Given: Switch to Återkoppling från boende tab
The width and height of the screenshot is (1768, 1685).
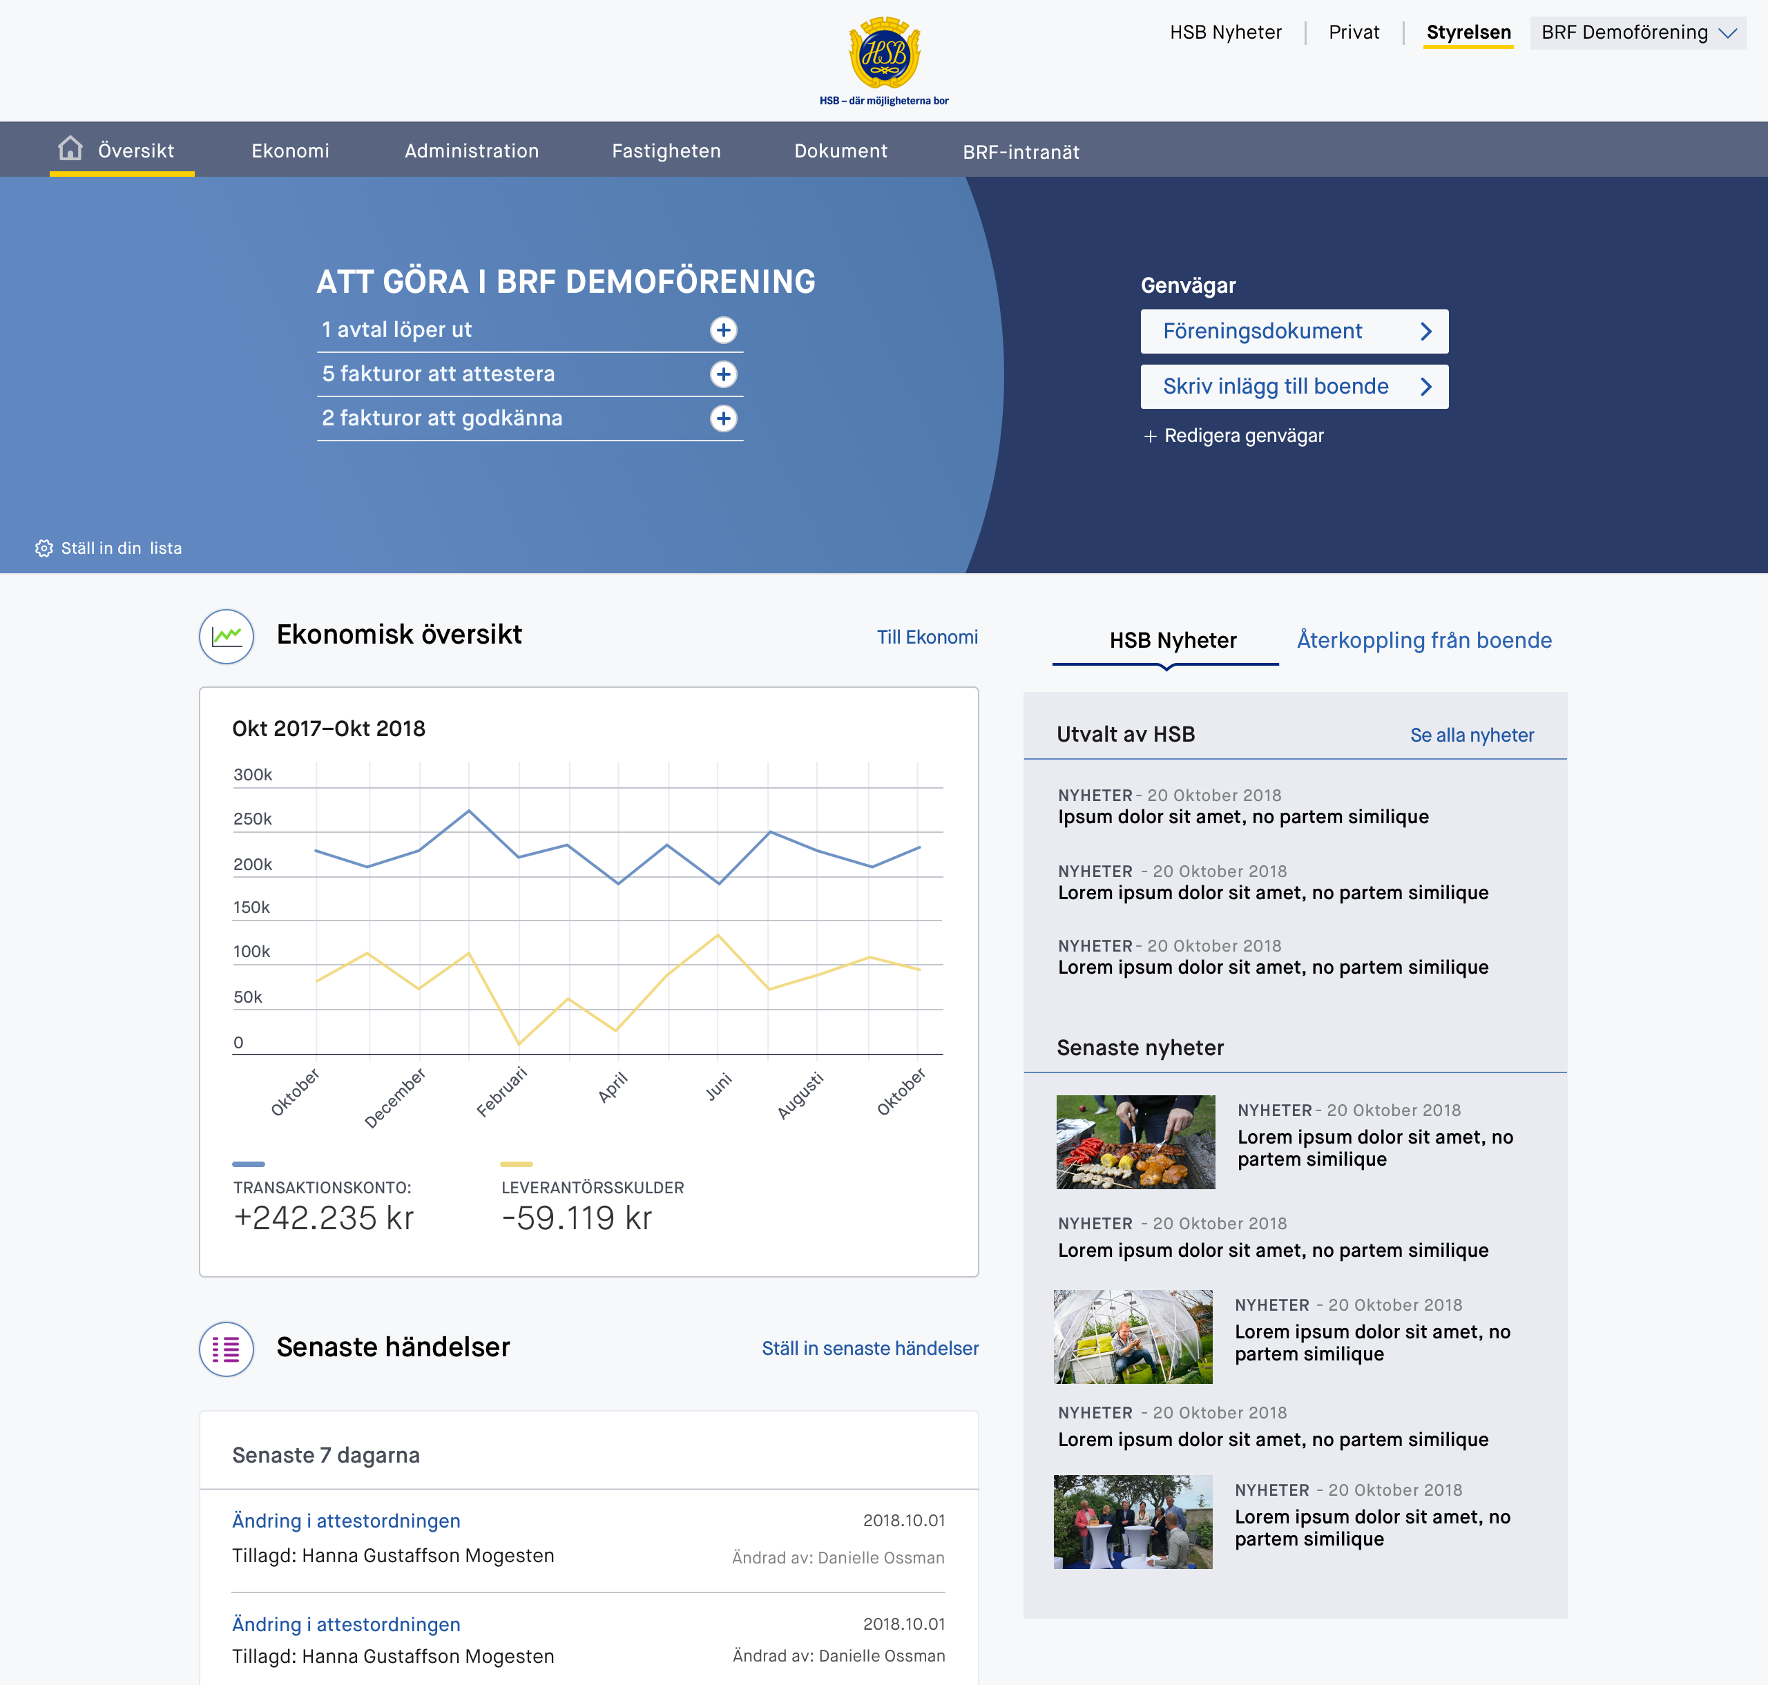Looking at the screenshot, I should [x=1424, y=640].
